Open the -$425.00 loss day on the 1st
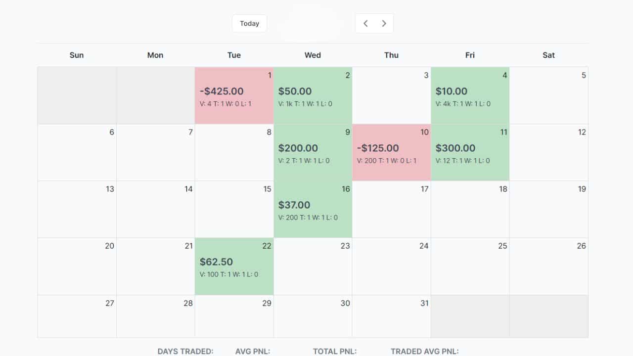Screen dimensions: 633x356 coord(234,95)
